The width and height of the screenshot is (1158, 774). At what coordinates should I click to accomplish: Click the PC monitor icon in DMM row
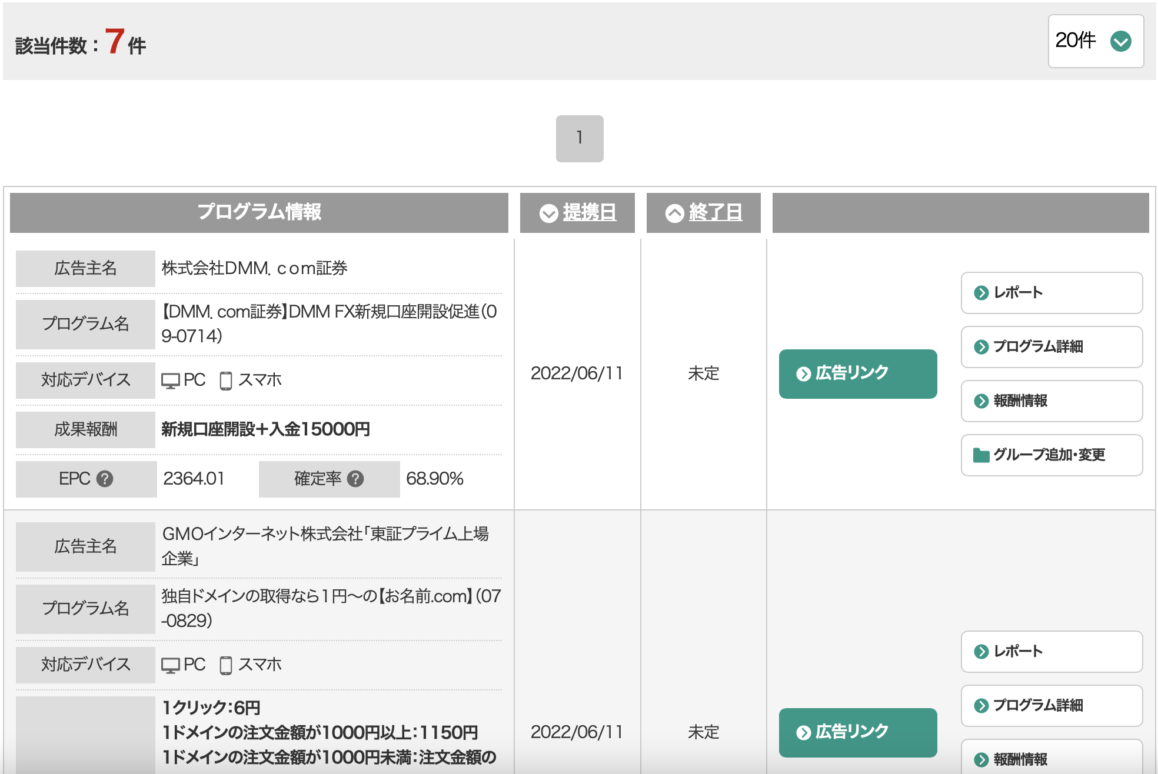(171, 381)
